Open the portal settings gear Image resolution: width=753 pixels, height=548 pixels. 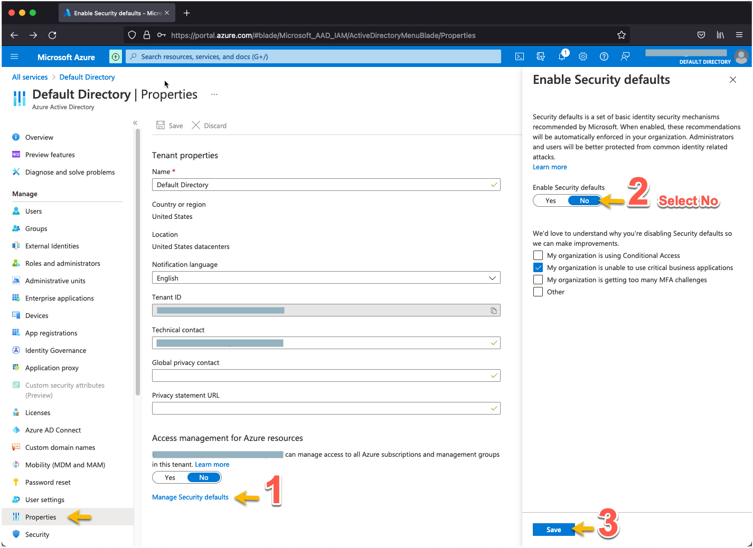point(583,56)
